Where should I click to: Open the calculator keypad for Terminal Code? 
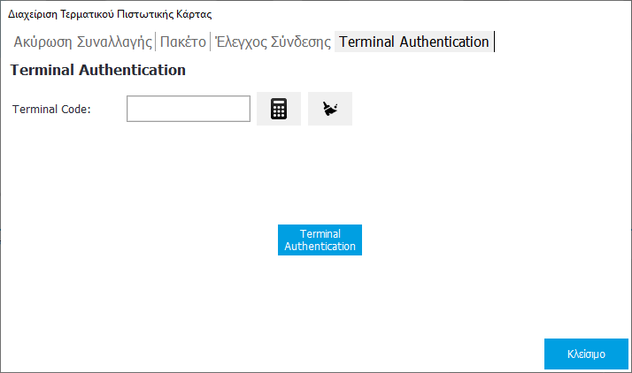click(279, 109)
